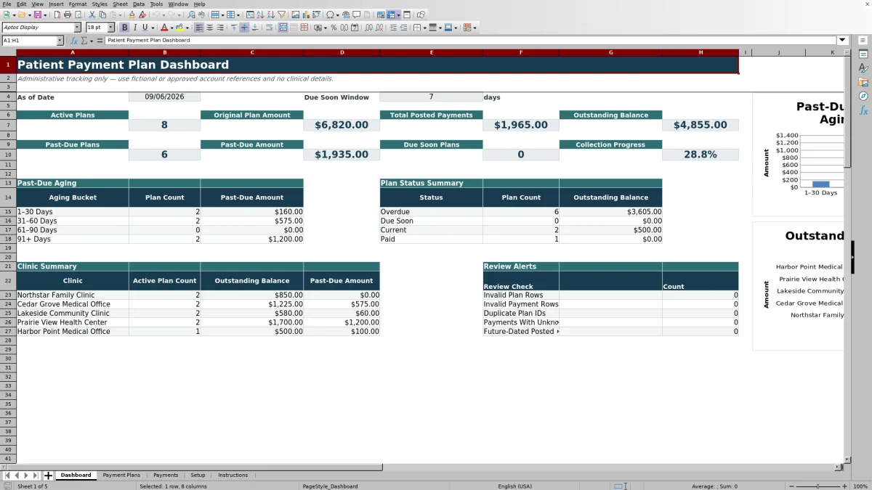Viewport: 872px width, 490px height.
Task: Toggle Italic formatting
Action: (x=134, y=28)
